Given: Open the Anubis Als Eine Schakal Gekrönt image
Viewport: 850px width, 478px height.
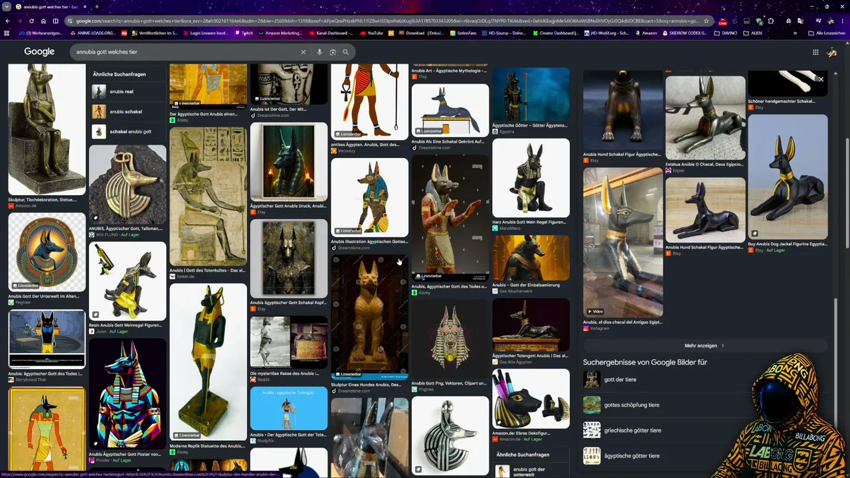Looking at the screenshot, I should [450, 110].
